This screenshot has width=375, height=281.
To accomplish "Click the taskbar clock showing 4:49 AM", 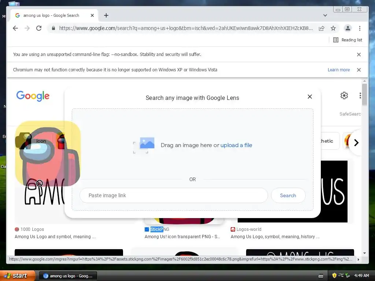I will (x=361, y=276).
